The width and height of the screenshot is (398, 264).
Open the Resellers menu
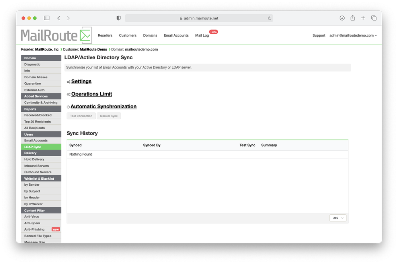(x=105, y=35)
